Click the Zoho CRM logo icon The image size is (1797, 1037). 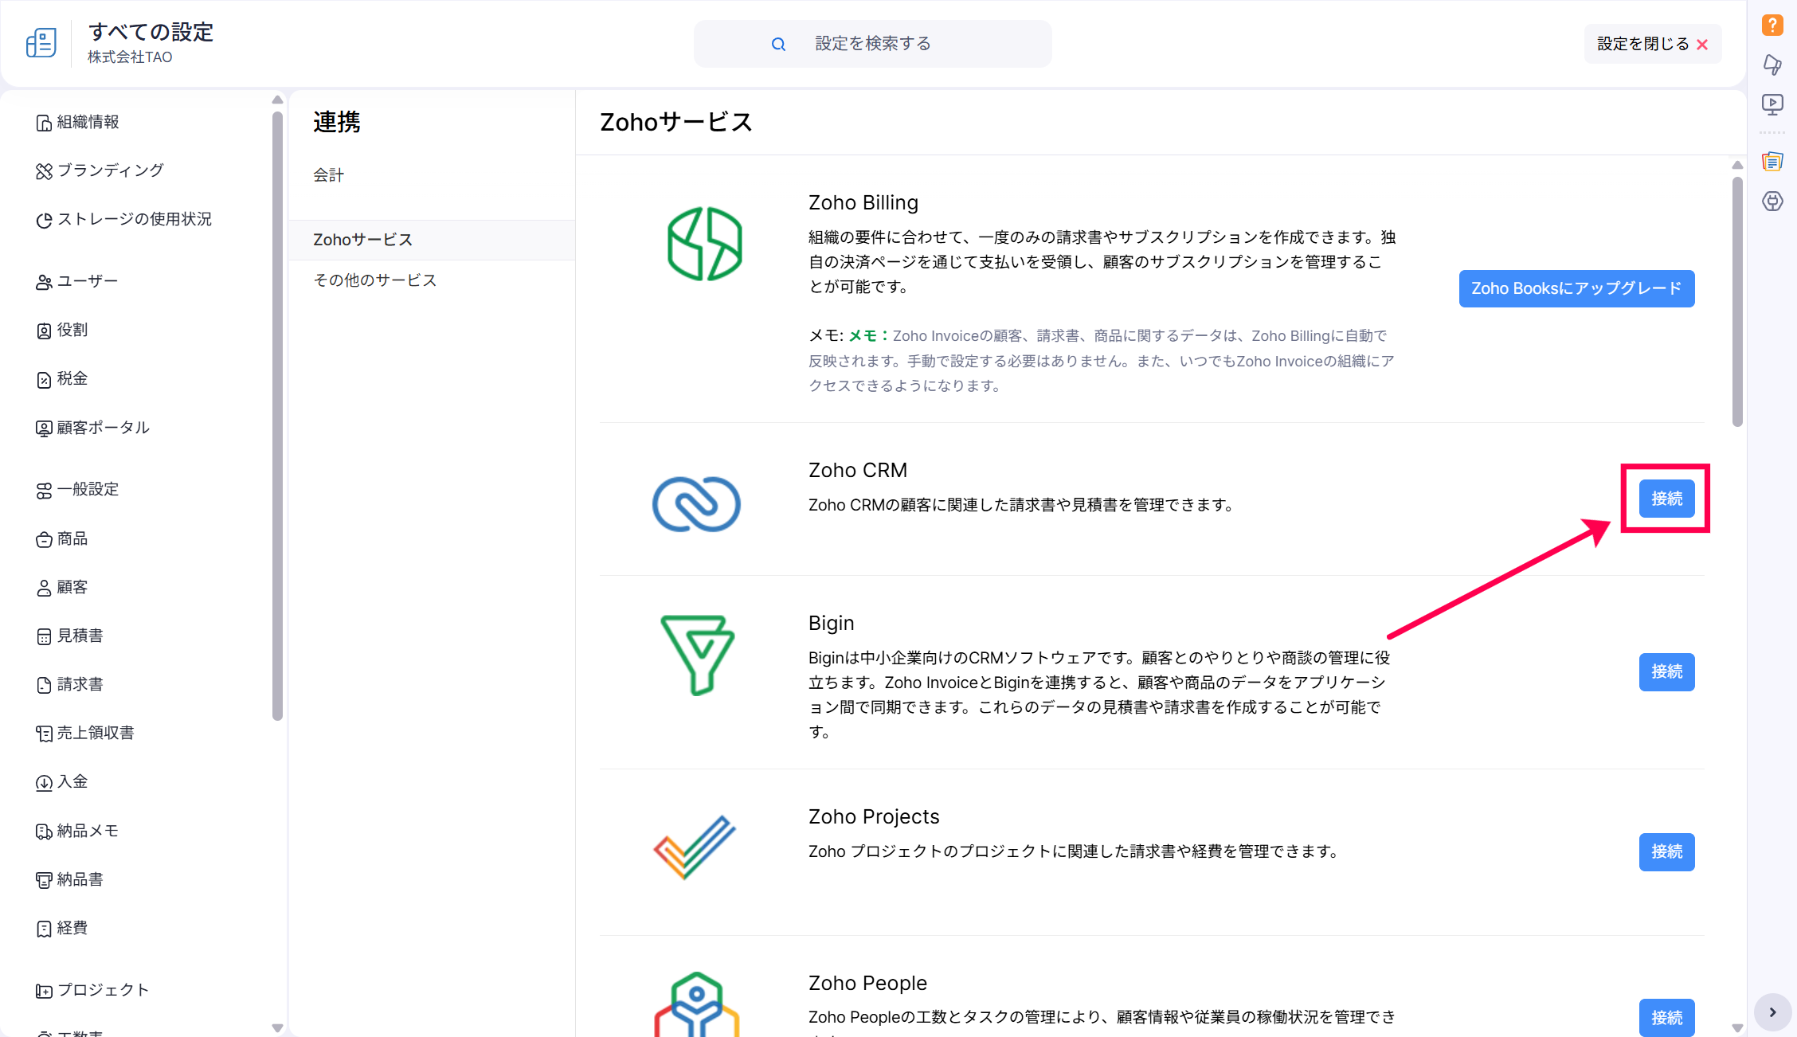(696, 503)
